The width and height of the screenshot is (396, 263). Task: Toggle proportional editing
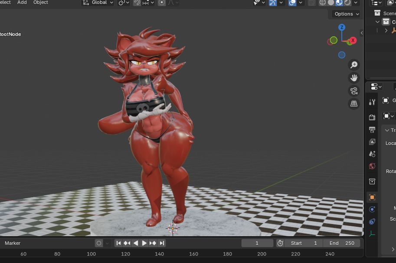tap(162, 3)
